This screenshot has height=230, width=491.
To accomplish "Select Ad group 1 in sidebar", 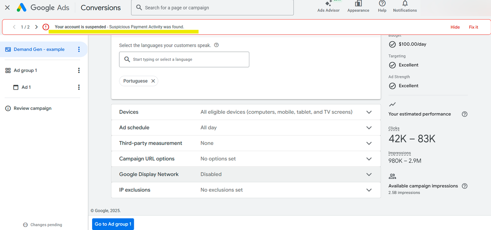I will coord(25,70).
